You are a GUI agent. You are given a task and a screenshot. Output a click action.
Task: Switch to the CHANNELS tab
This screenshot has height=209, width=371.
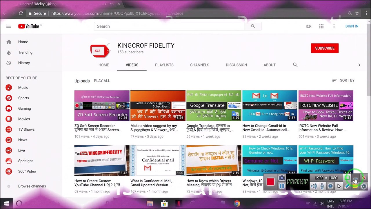199,65
